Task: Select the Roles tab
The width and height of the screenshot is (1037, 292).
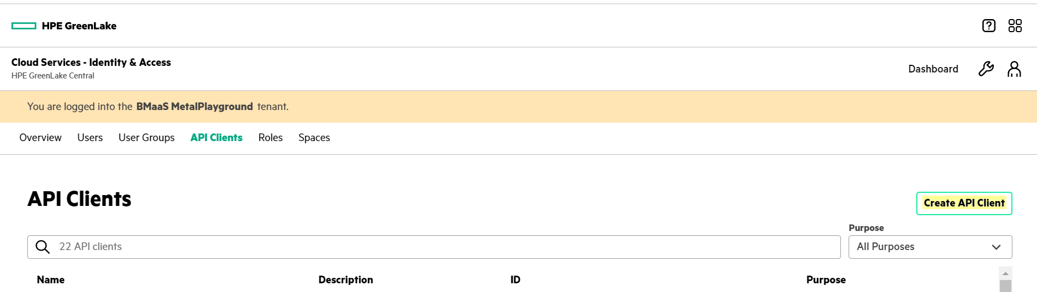Action: click(x=270, y=138)
